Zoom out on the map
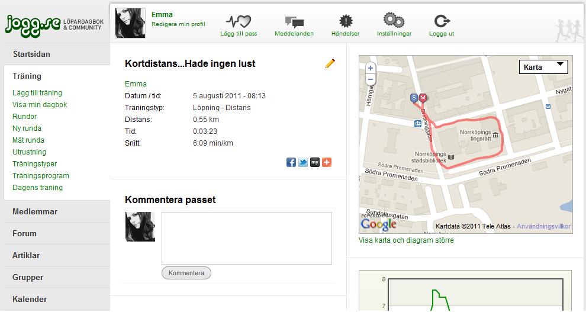 pos(371,79)
